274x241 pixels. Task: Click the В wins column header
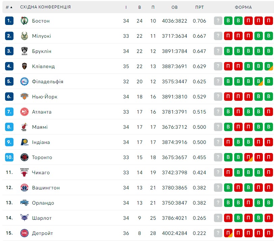click(139, 7)
